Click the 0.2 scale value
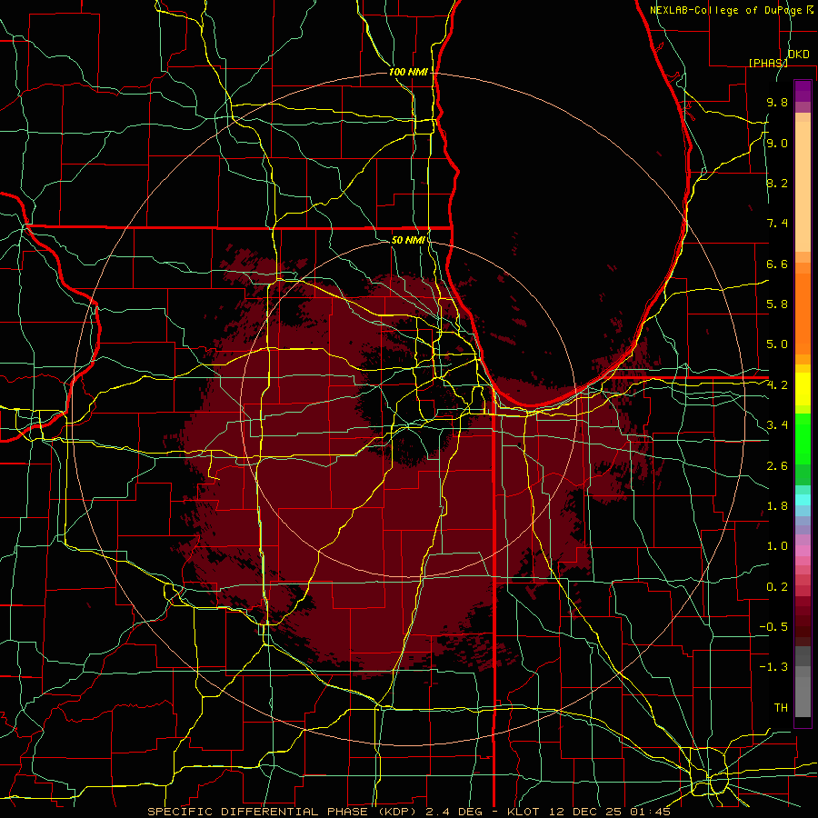The height and width of the screenshot is (818, 818). point(777,587)
